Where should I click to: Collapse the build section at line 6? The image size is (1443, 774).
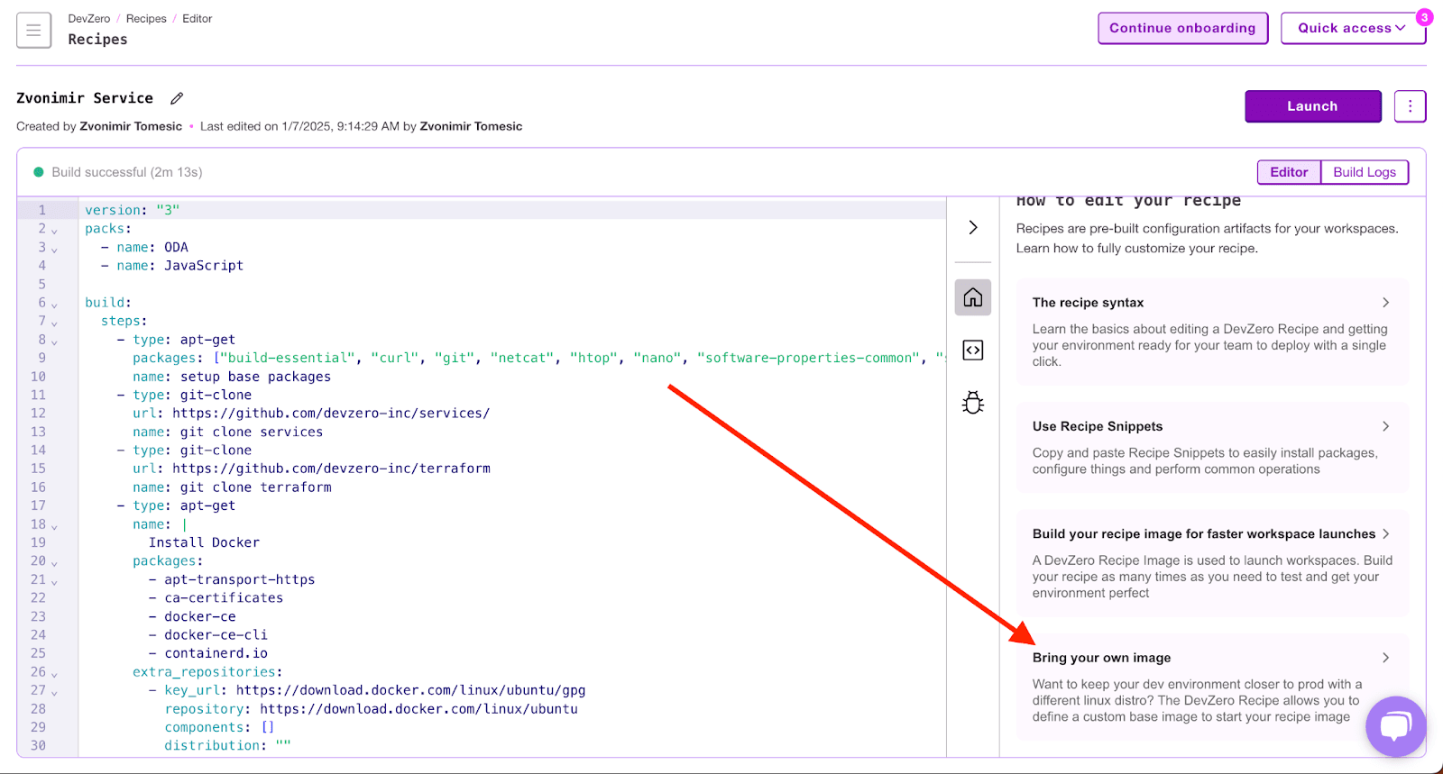click(x=54, y=305)
